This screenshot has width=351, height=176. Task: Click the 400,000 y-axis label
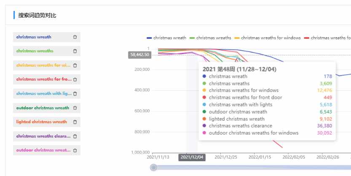point(142,90)
